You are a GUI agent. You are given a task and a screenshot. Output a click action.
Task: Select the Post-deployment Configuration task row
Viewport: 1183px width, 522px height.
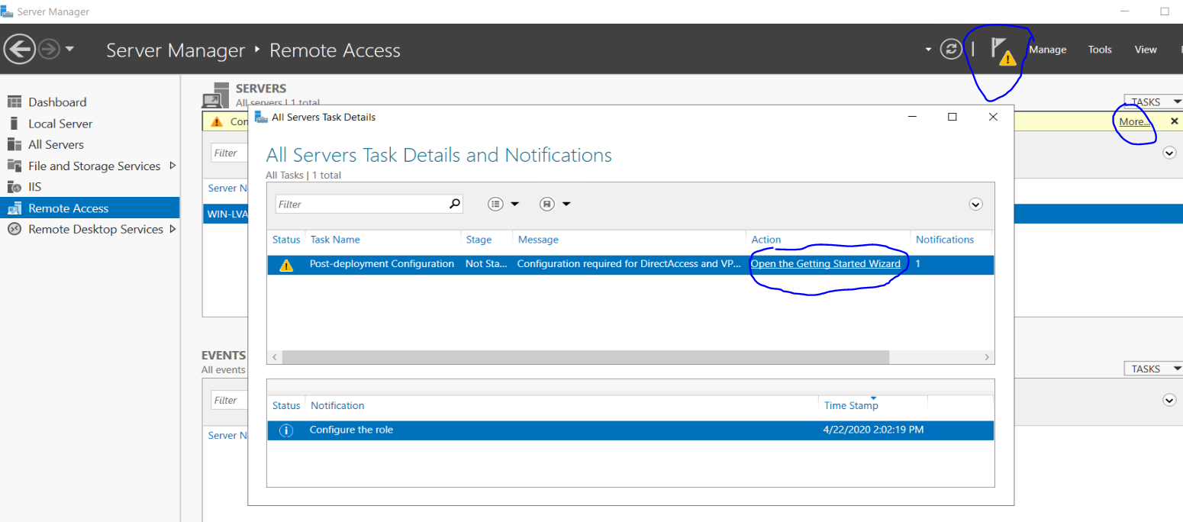tap(630, 265)
